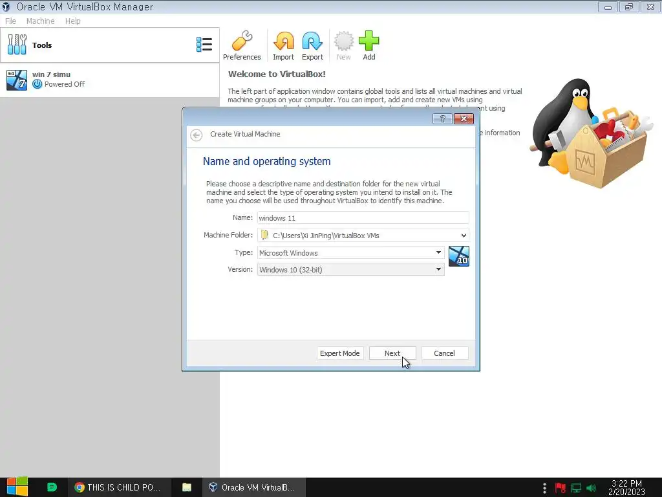Select the Tools wrench icon entry

point(17,45)
